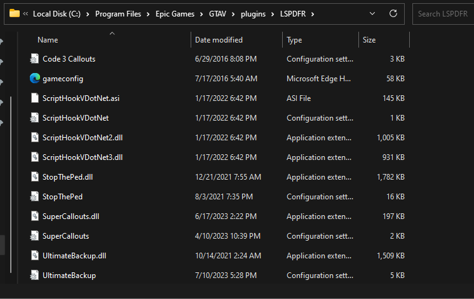Select the UltimateBackup configuration settings file

(69, 276)
